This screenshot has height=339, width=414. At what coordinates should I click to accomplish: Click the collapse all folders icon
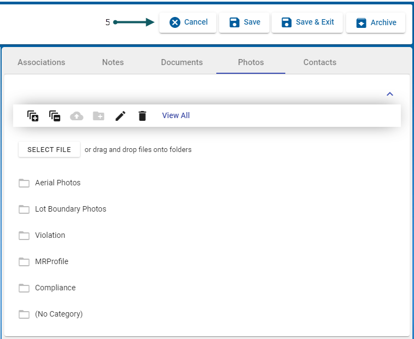pos(55,116)
